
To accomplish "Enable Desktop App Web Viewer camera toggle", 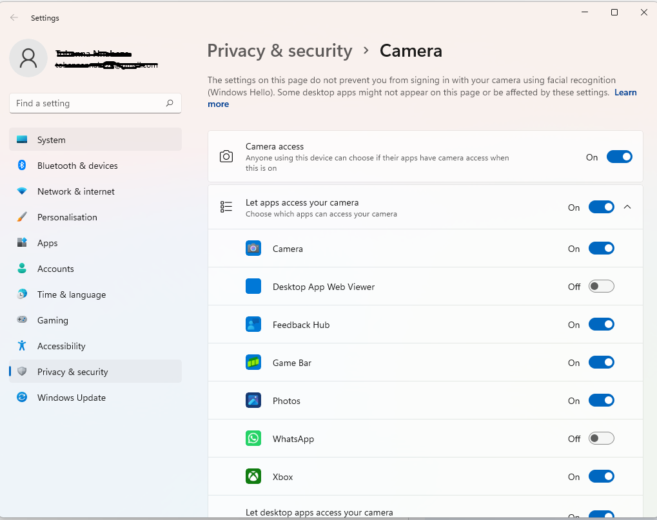I will tap(601, 287).
